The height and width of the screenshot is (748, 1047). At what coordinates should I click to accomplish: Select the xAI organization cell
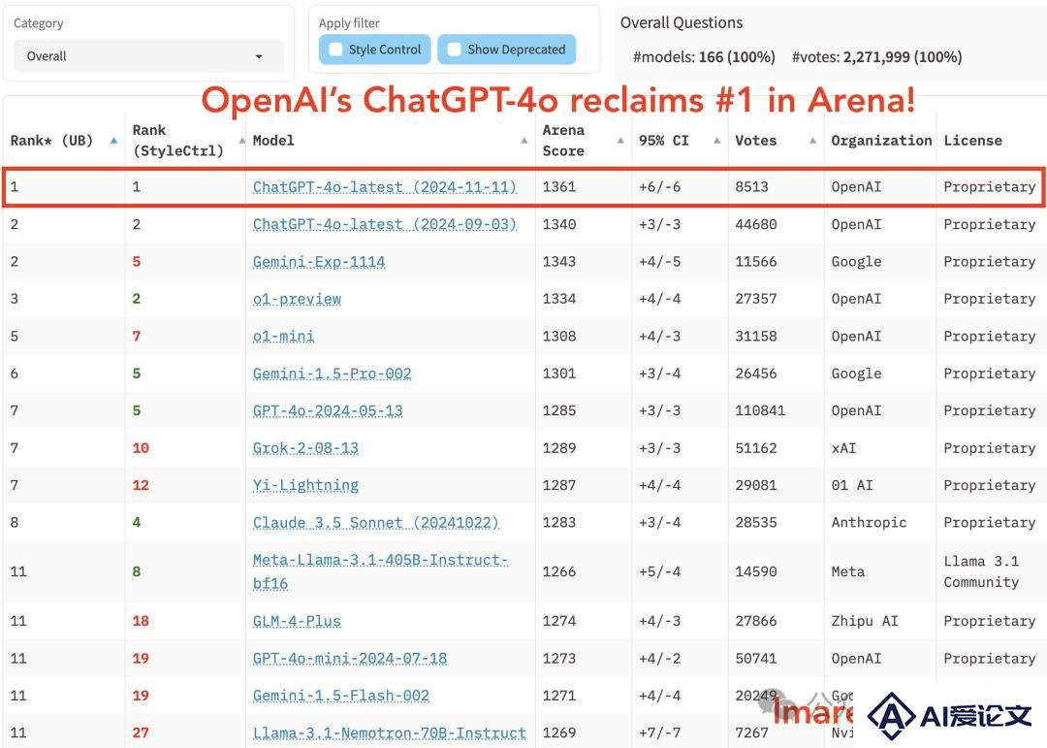[x=844, y=448]
